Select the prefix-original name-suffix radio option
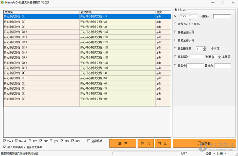 [x=175, y=16]
